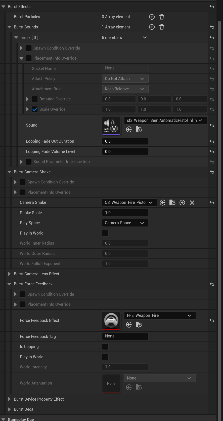Viewport: 223px width, 421px height.
Task: Expand the Burst Device Property Effect section
Action: click(x=9, y=399)
